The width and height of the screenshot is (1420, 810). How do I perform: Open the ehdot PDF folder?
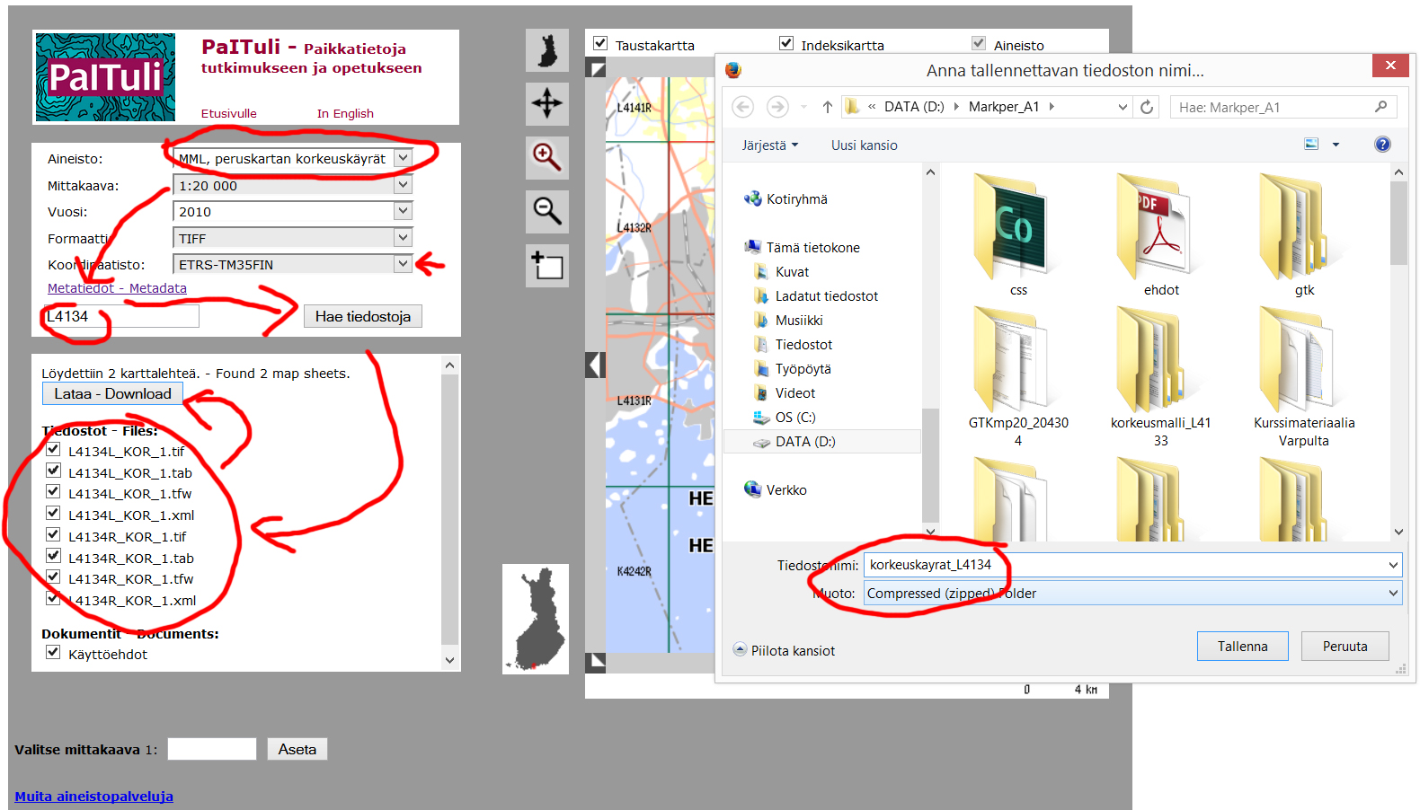click(x=1161, y=235)
